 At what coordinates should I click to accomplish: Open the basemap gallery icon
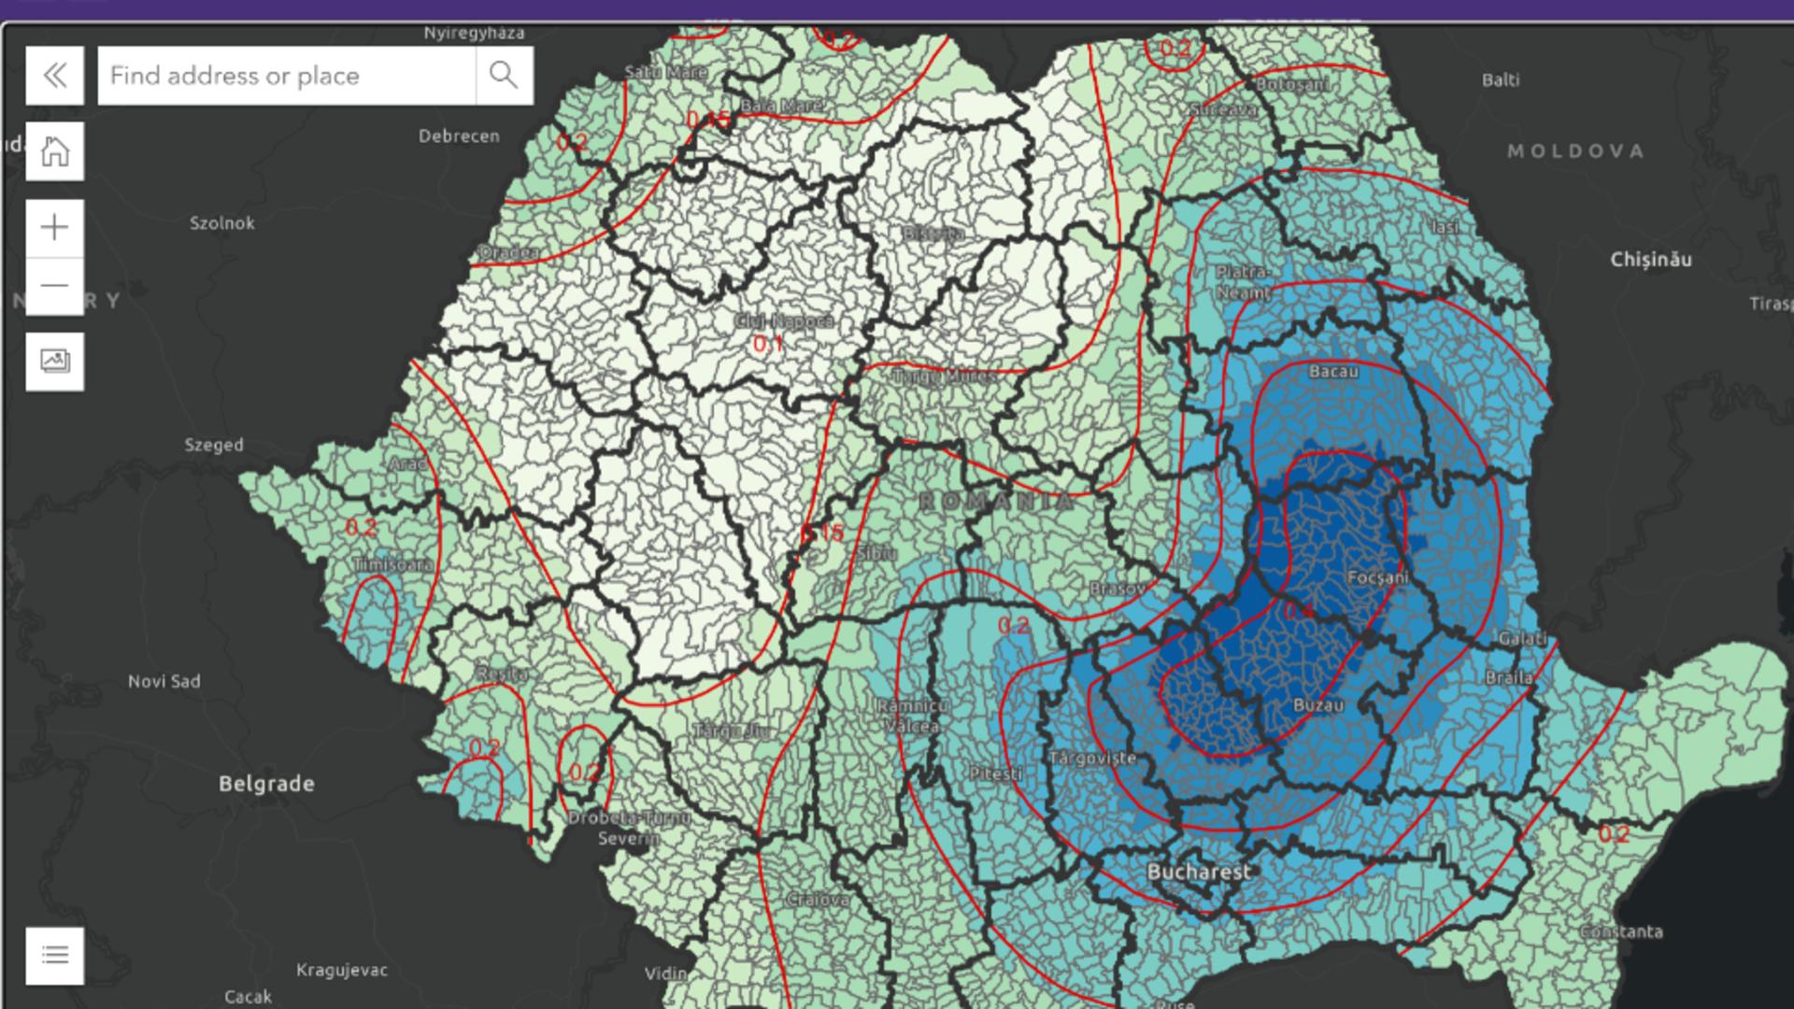pos(54,362)
